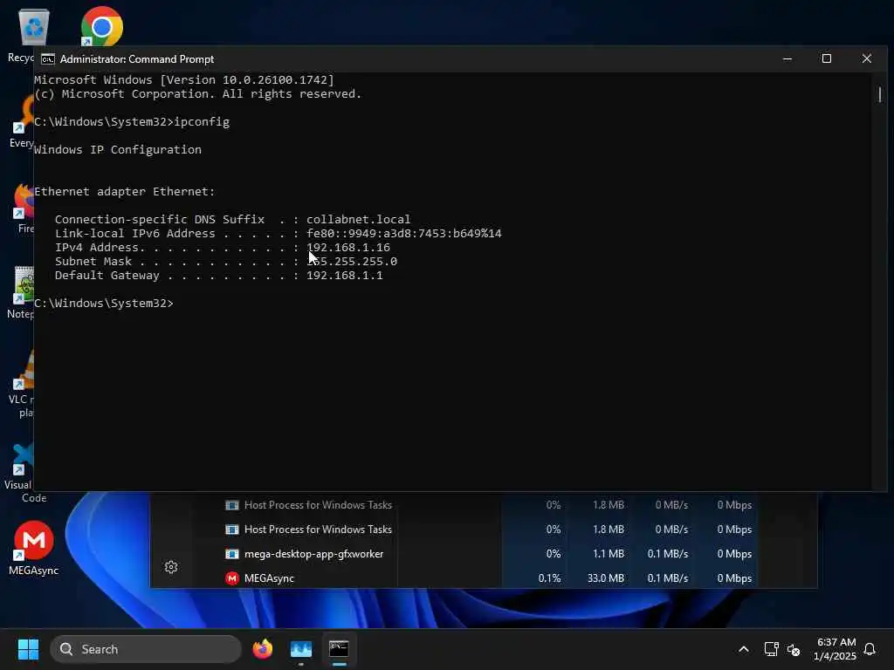Click Windows IP Configuration heading text
The width and height of the screenshot is (894, 670).
[x=118, y=149]
